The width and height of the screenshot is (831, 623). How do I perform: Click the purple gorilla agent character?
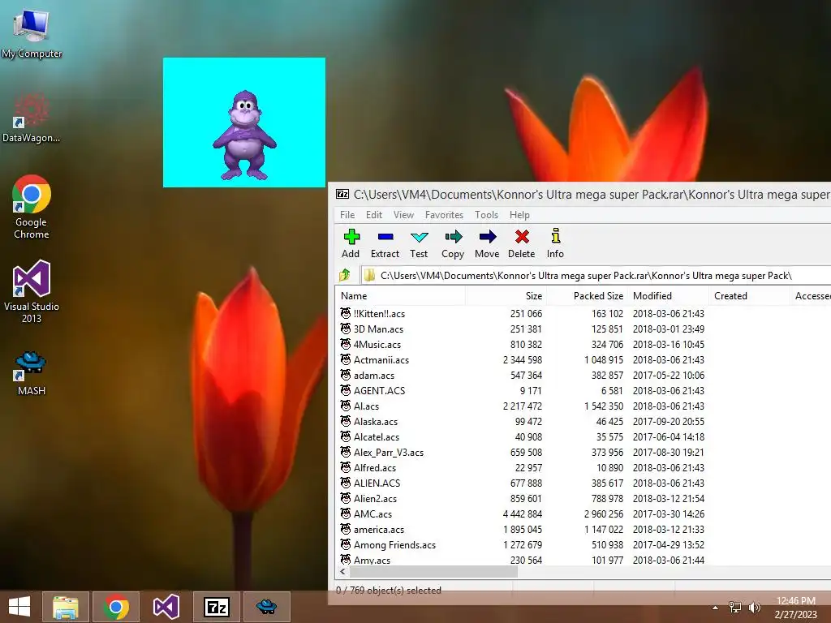(244, 135)
